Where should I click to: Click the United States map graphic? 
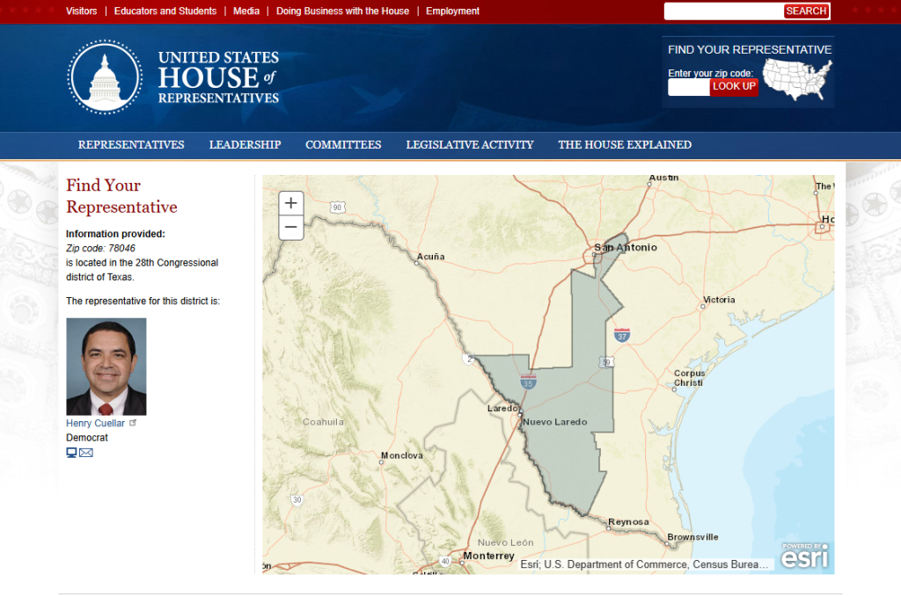797,80
